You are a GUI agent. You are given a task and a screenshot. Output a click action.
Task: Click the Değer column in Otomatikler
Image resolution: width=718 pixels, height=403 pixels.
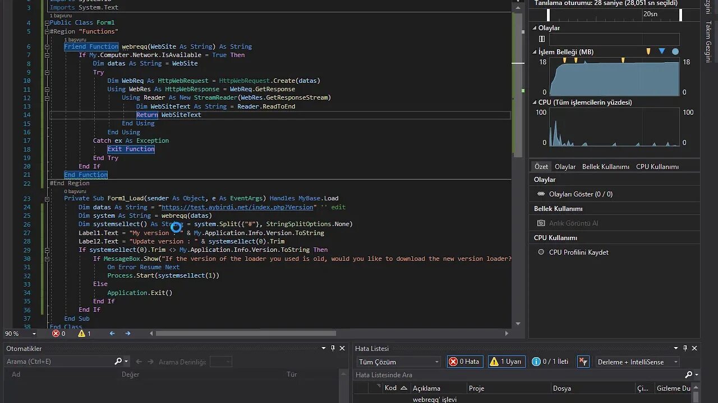[130, 374]
